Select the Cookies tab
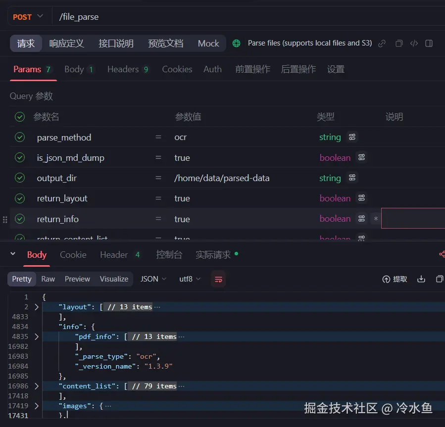The image size is (445, 427). 177,69
